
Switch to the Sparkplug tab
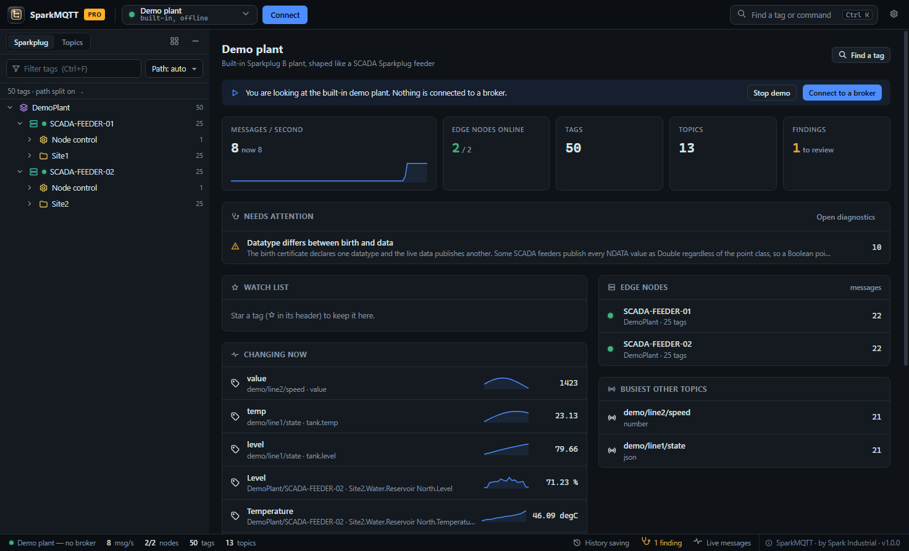click(x=31, y=42)
